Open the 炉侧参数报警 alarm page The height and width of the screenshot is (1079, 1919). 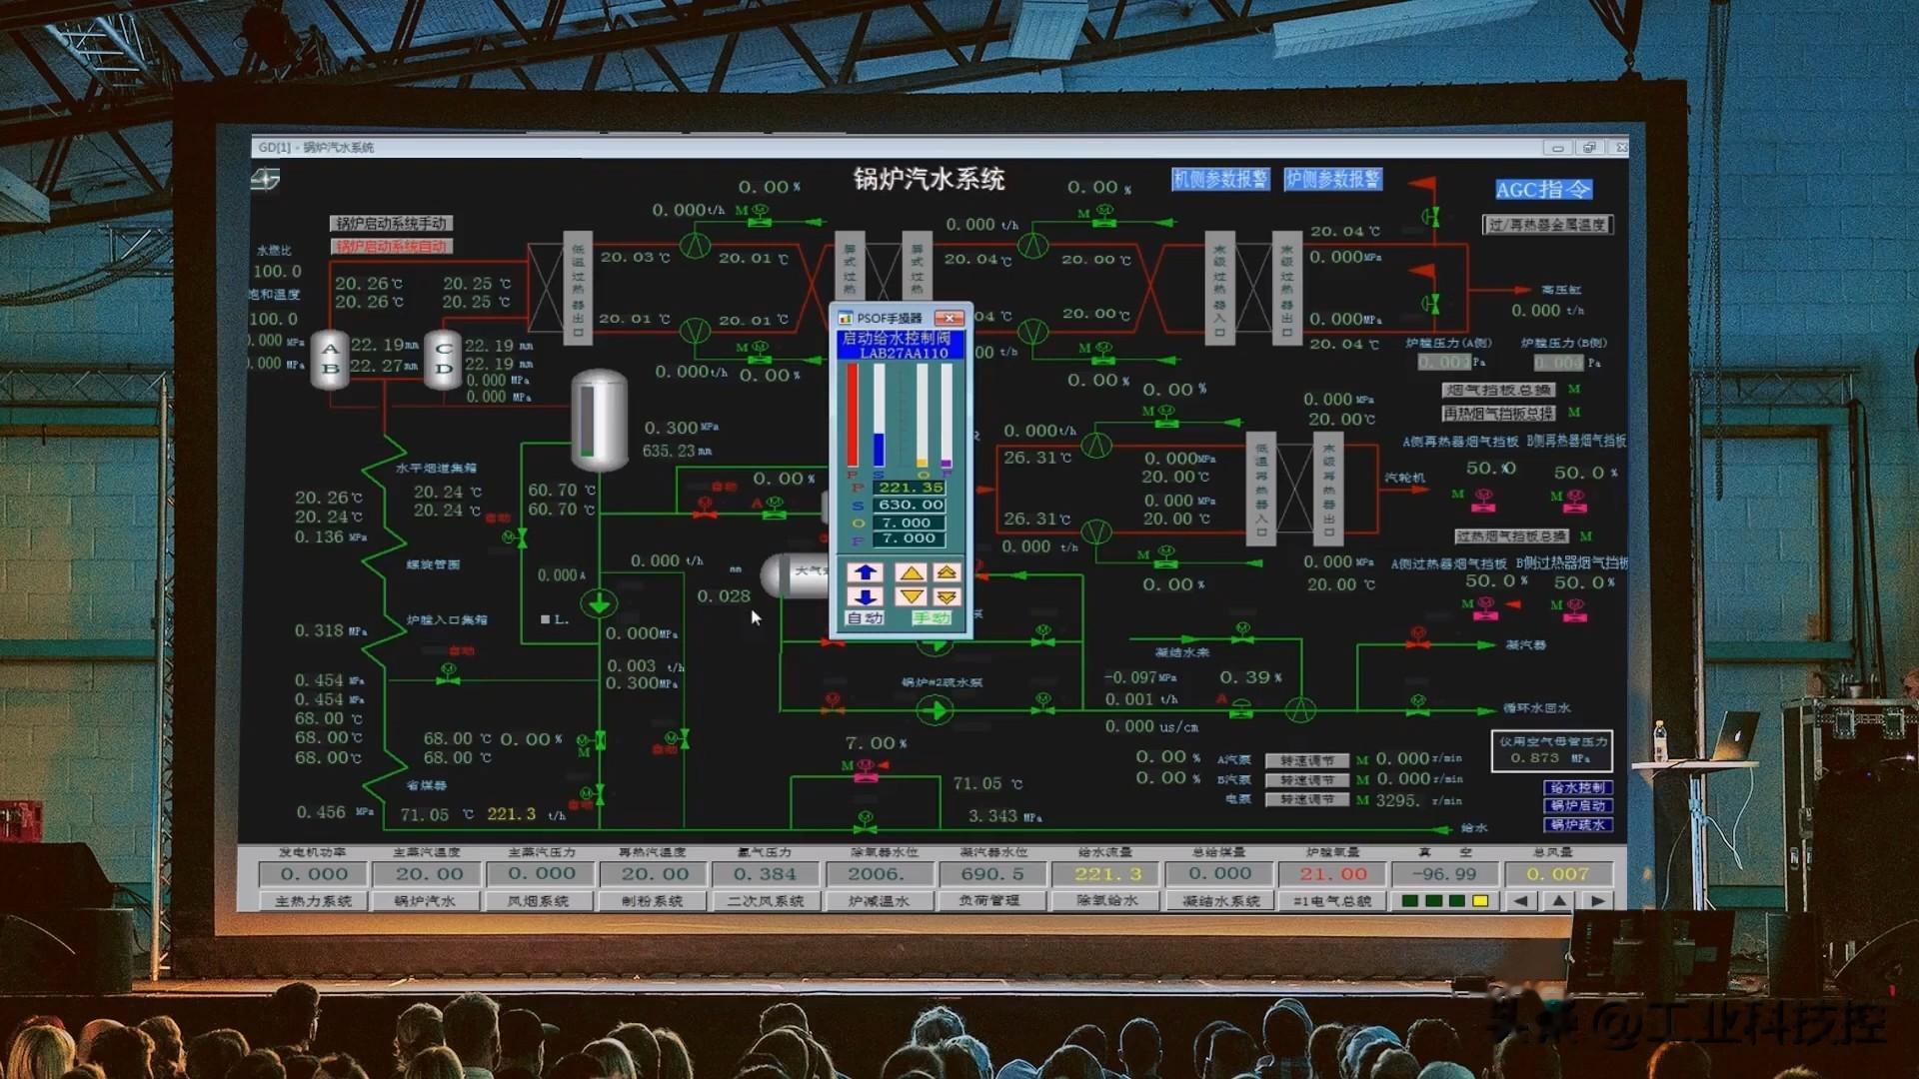[1333, 179]
